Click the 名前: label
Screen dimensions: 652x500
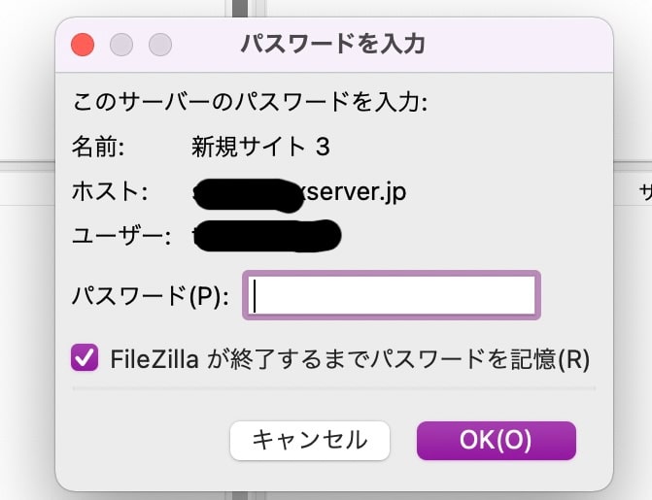98,147
